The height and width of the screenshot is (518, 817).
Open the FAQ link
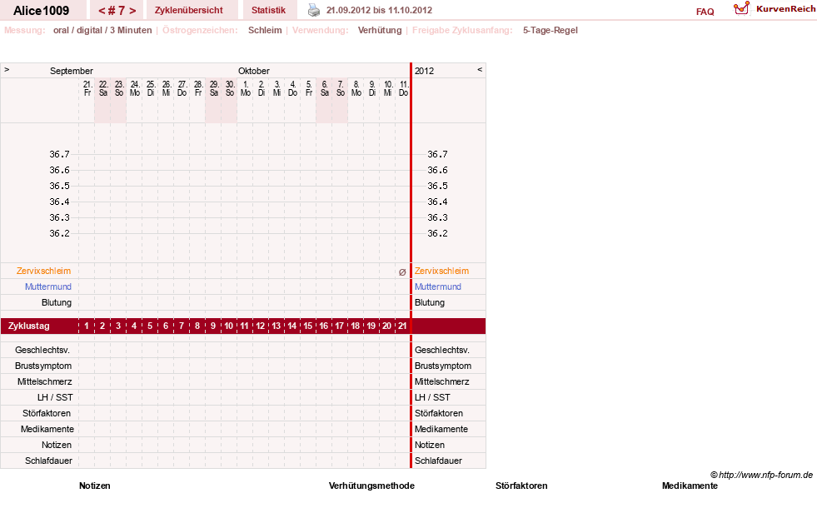pyautogui.click(x=705, y=12)
